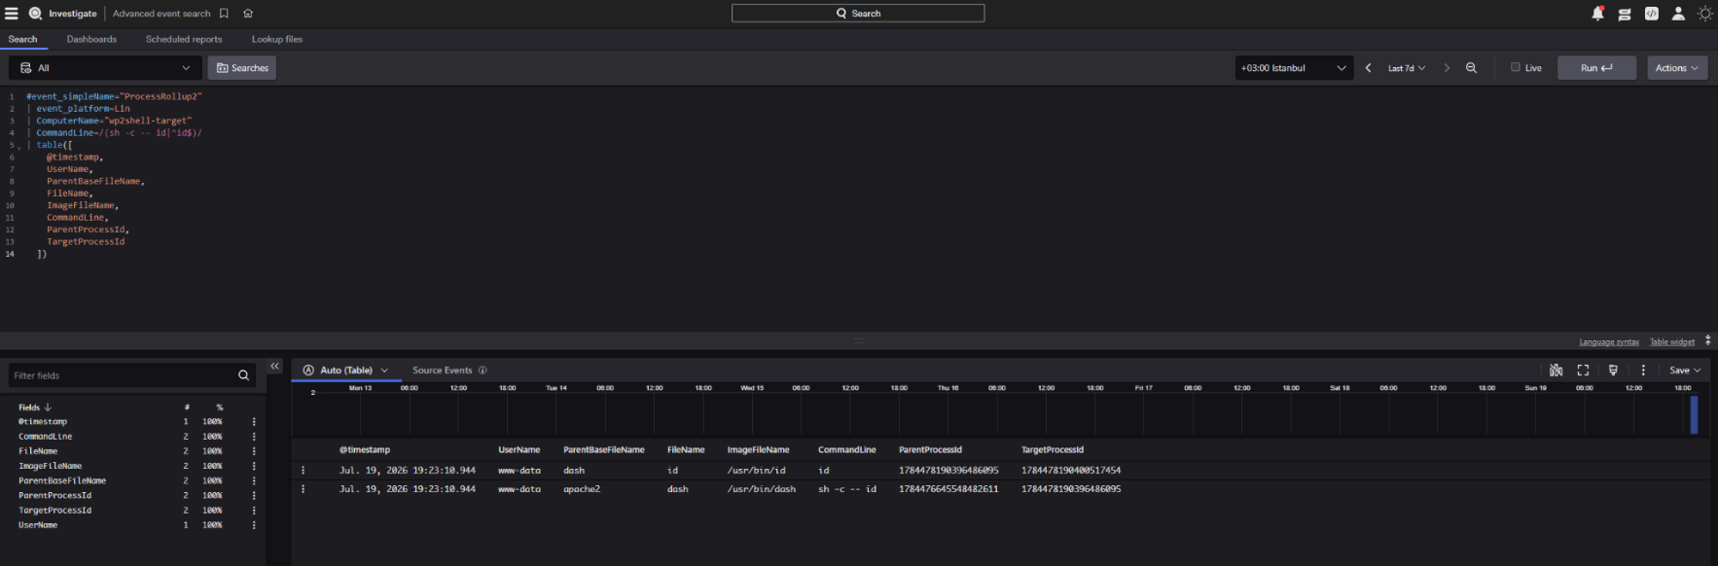Viewport: 1718px width, 566px height.
Task: Click the blue histogram bar on Sun 19
Action: (1694, 414)
